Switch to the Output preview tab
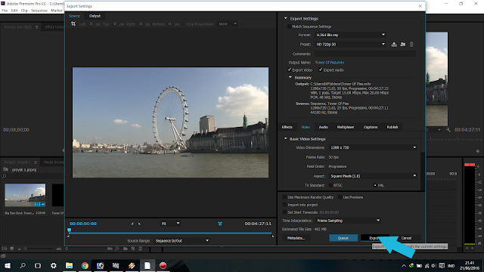Viewport: 484px width, 272px height. [x=95, y=16]
